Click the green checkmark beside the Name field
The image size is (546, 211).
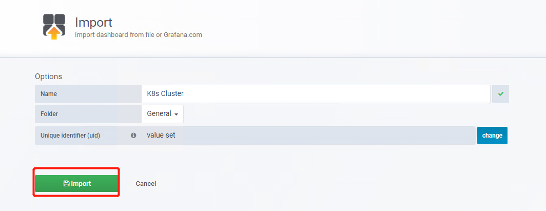pos(500,94)
